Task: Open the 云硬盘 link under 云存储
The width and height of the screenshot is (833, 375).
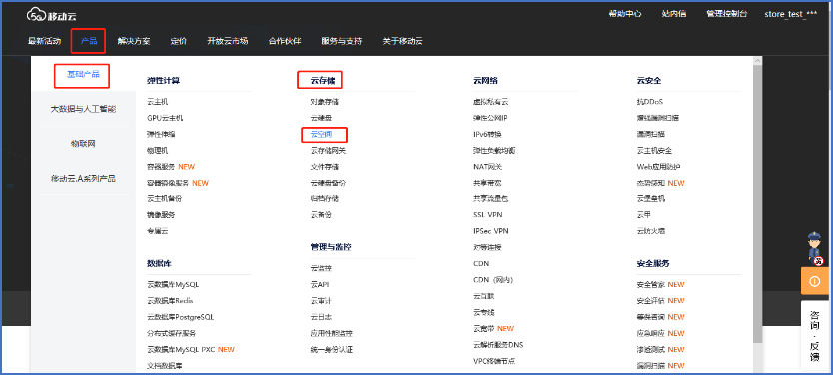Action: click(321, 118)
